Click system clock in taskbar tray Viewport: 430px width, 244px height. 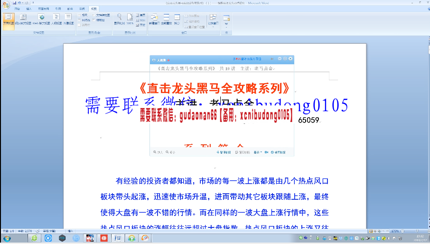pos(420,238)
